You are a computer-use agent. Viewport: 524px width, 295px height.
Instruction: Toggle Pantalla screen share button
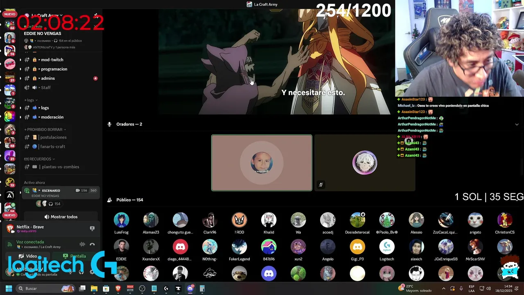tap(75, 256)
